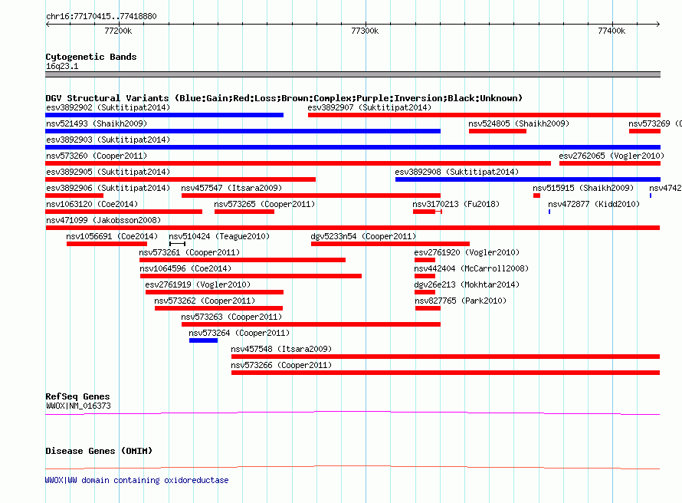Screen dimensions: 682x503
Task: Click the gray 16q23.1 cytogenetic band bar
Action: pyautogui.click(x=352, y=74)
